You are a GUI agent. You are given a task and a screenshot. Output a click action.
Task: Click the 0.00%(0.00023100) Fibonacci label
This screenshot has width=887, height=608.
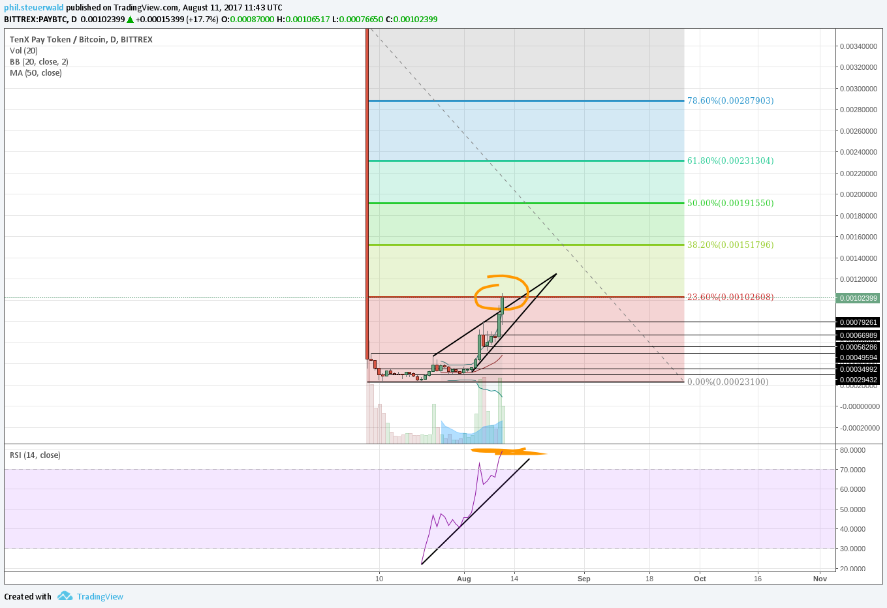tap(728, 382)
